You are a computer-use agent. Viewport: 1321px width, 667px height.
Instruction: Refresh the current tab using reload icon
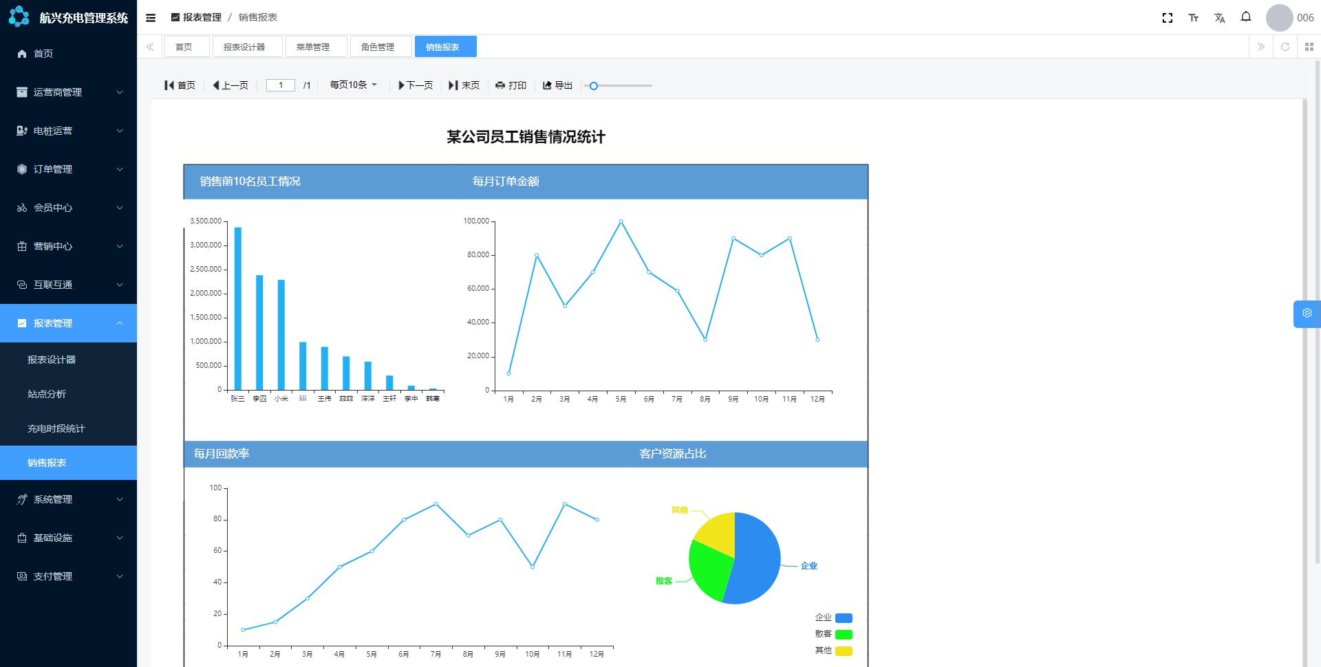tap(1285, 47)
